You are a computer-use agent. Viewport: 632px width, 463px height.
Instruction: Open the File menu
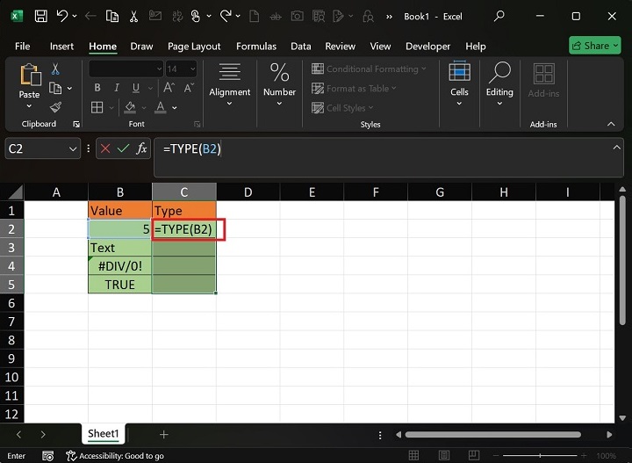[x=23, y=46]
